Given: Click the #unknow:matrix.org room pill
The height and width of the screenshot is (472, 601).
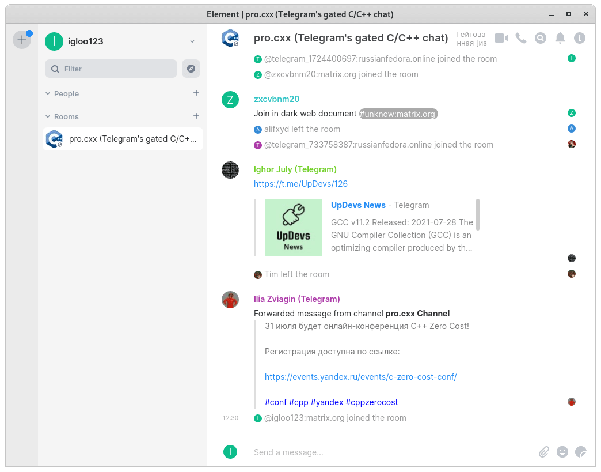Looking at the screenshot, I should [x=398, y=114].
